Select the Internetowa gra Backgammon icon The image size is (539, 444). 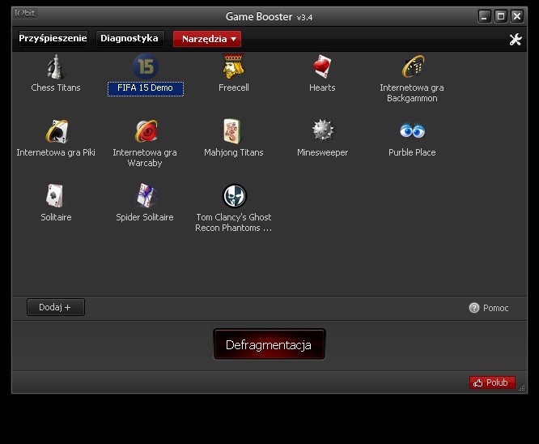pyautogui.click(x=413, y=66)
